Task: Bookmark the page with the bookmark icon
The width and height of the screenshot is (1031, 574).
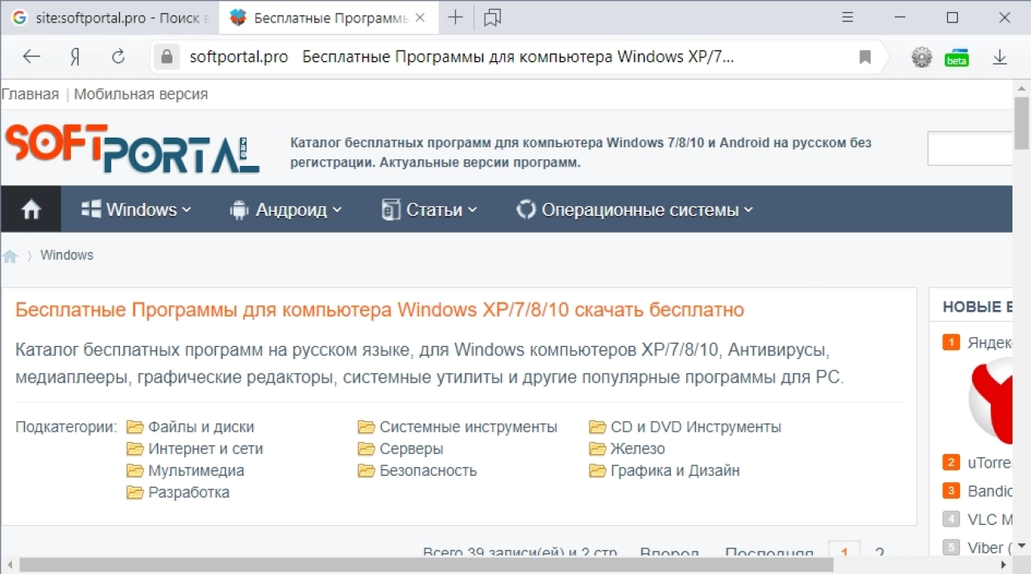Action: point(865,57)
